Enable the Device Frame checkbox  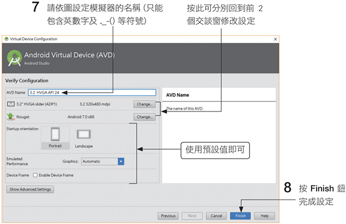35,175
